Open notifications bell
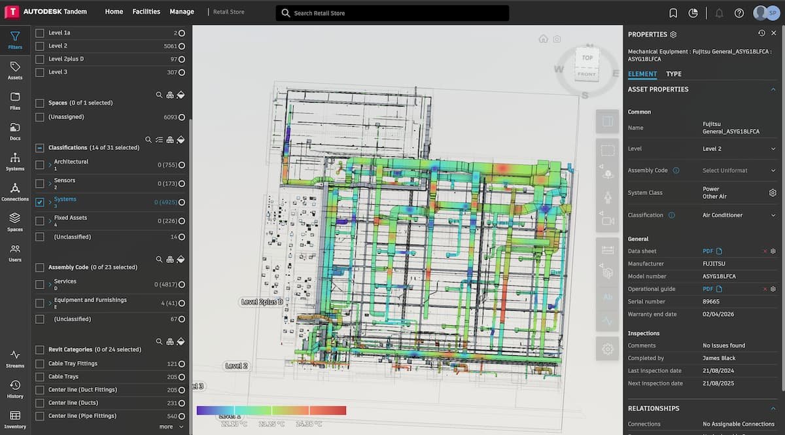The image size is (785, 435). coord(720,12)
